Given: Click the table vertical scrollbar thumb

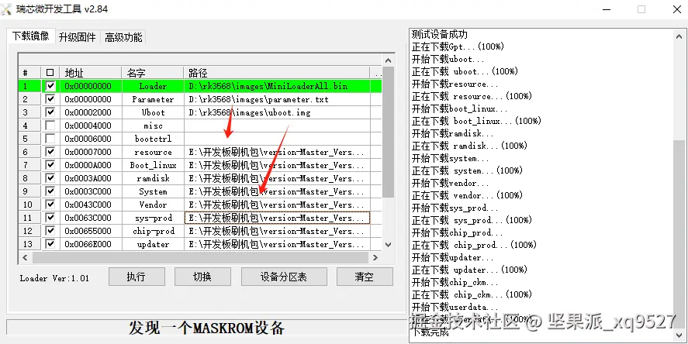Looking at the screenshot, I should [x=388, y=132].
